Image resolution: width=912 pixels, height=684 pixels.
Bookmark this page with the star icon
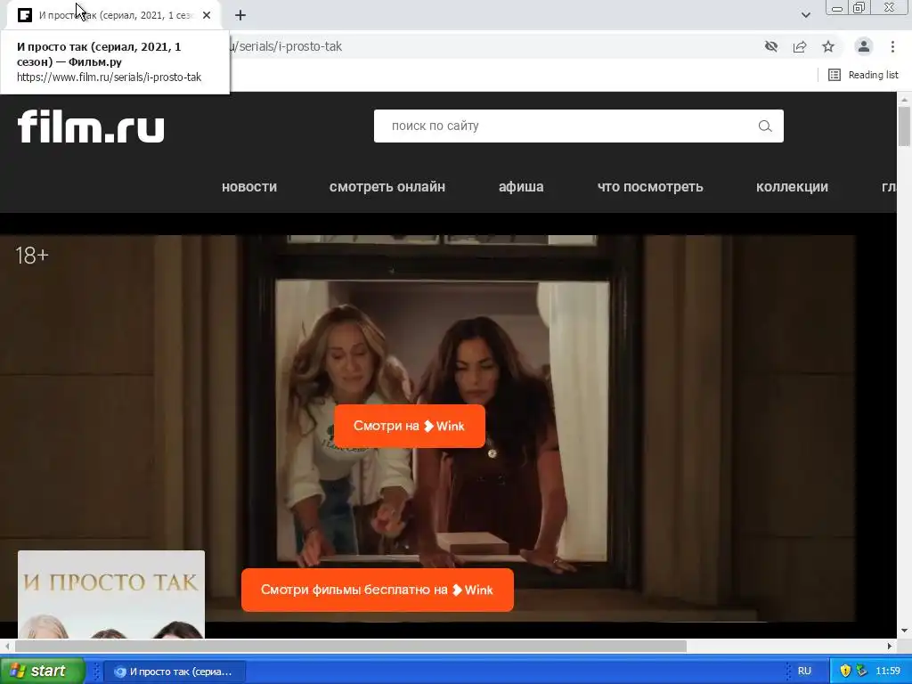(828, 46)
